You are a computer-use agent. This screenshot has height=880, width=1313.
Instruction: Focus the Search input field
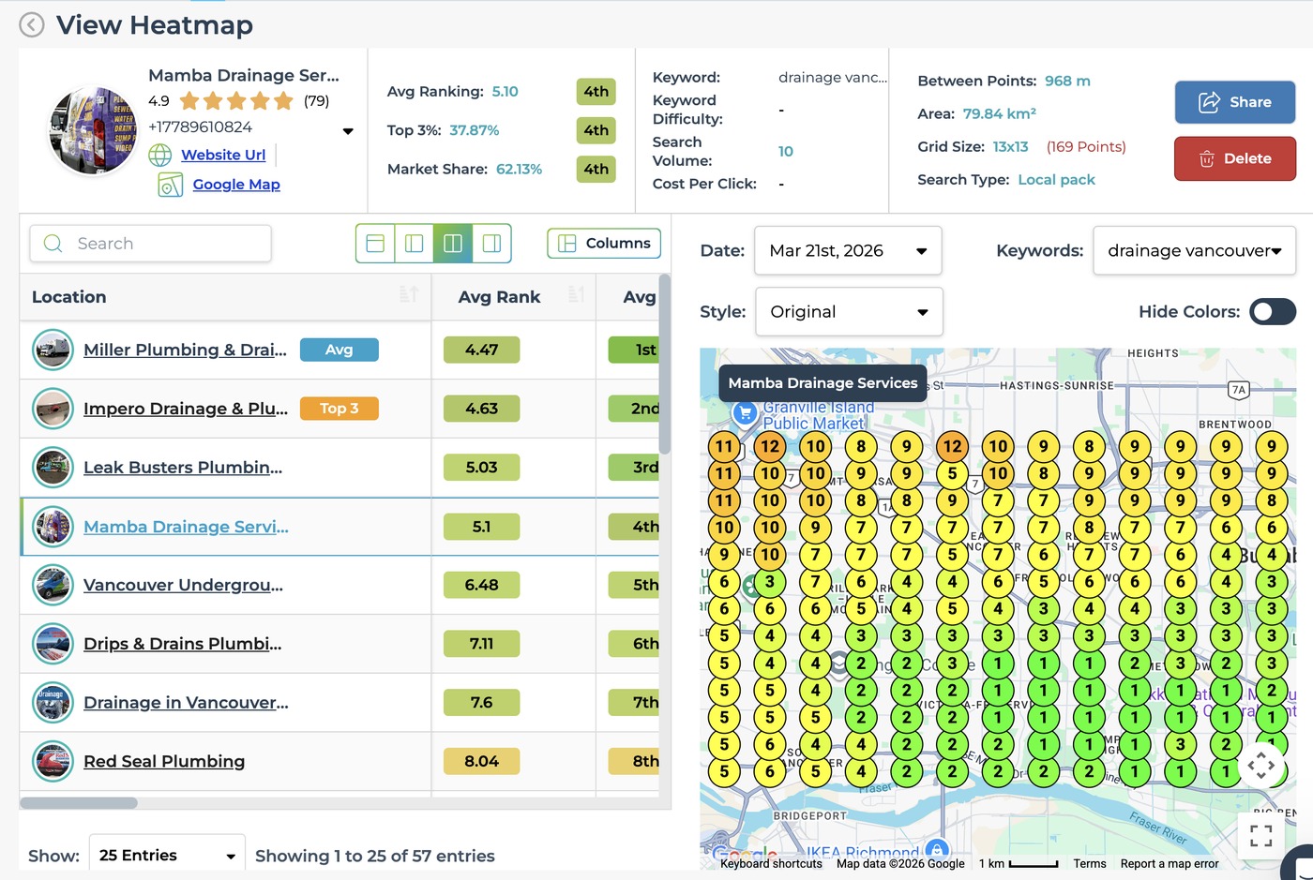150,244
